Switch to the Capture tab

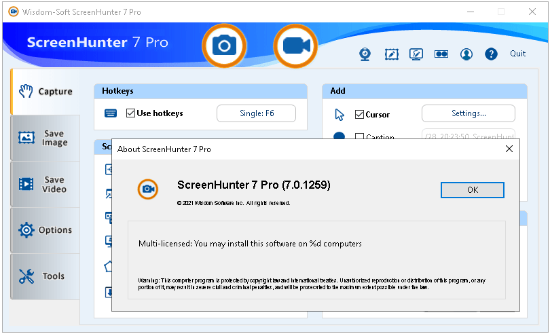[46, 92]
